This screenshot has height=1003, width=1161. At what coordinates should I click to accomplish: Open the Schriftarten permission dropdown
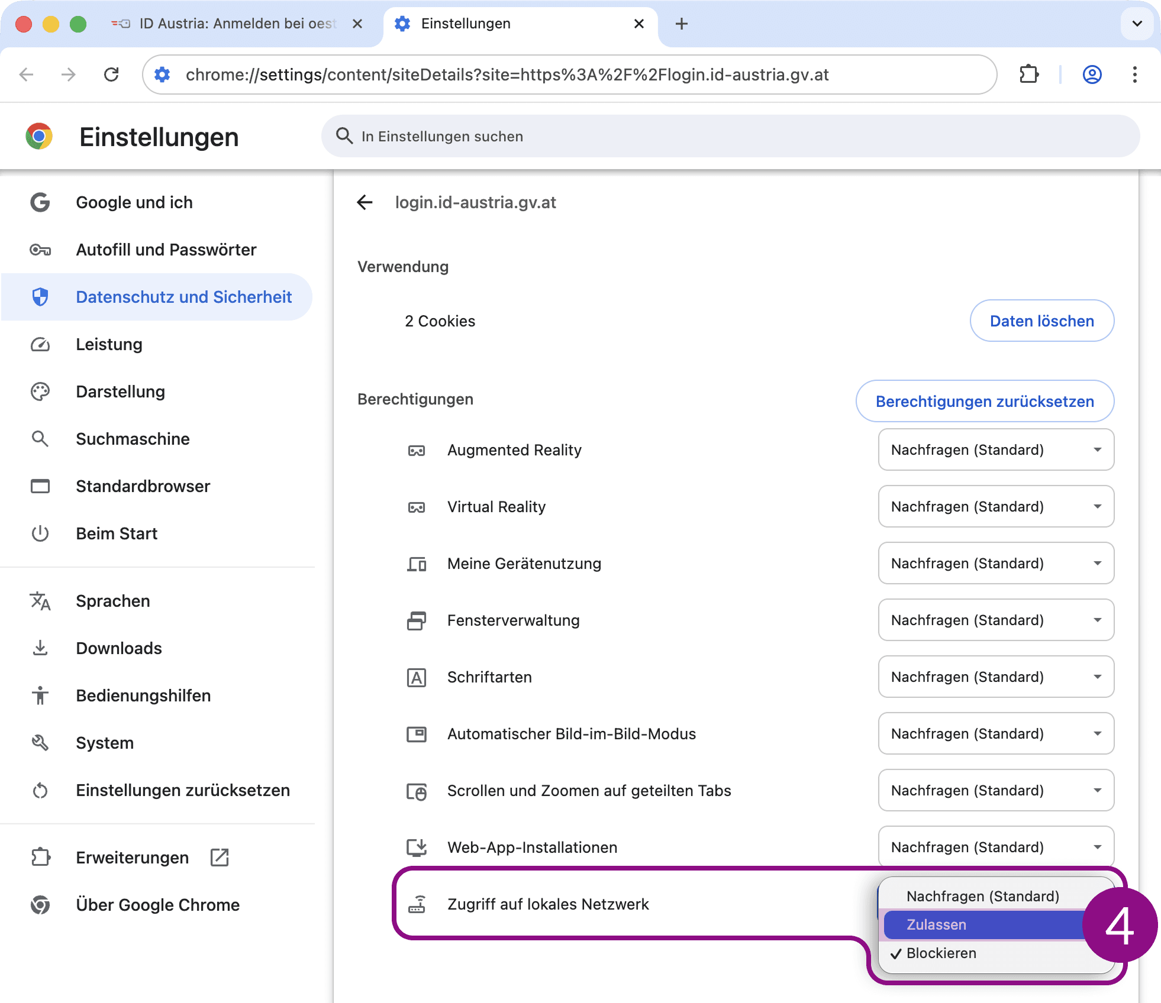(x=996, y=677)
